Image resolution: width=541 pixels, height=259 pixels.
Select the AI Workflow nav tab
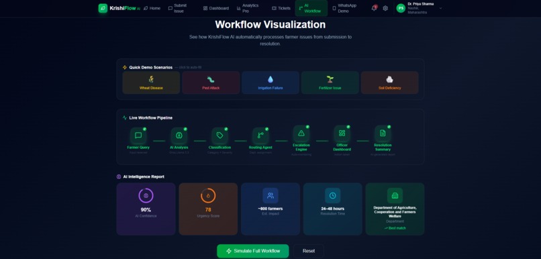coord(311,8)
